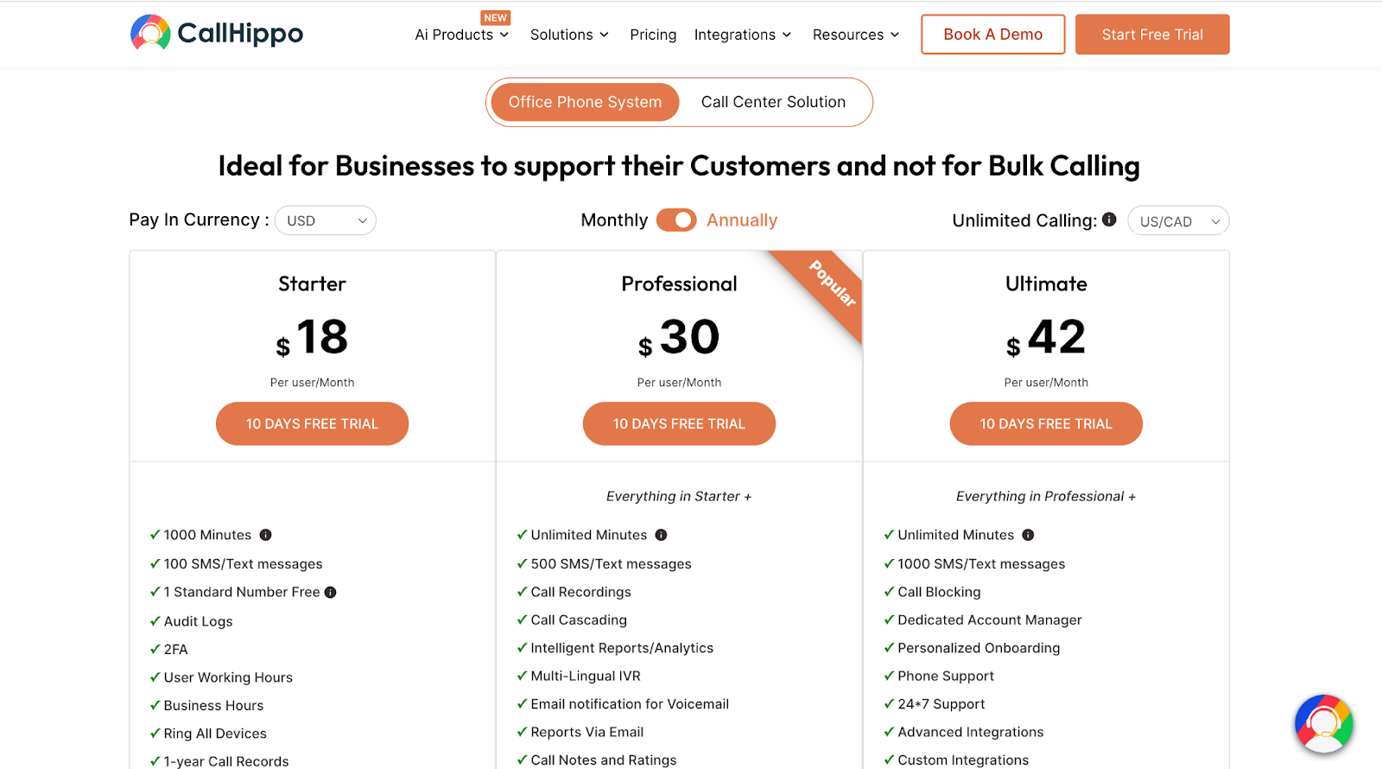
Task: Click info icon in Ultimate Unlimited Minutes
Action: pos(1028,535)
